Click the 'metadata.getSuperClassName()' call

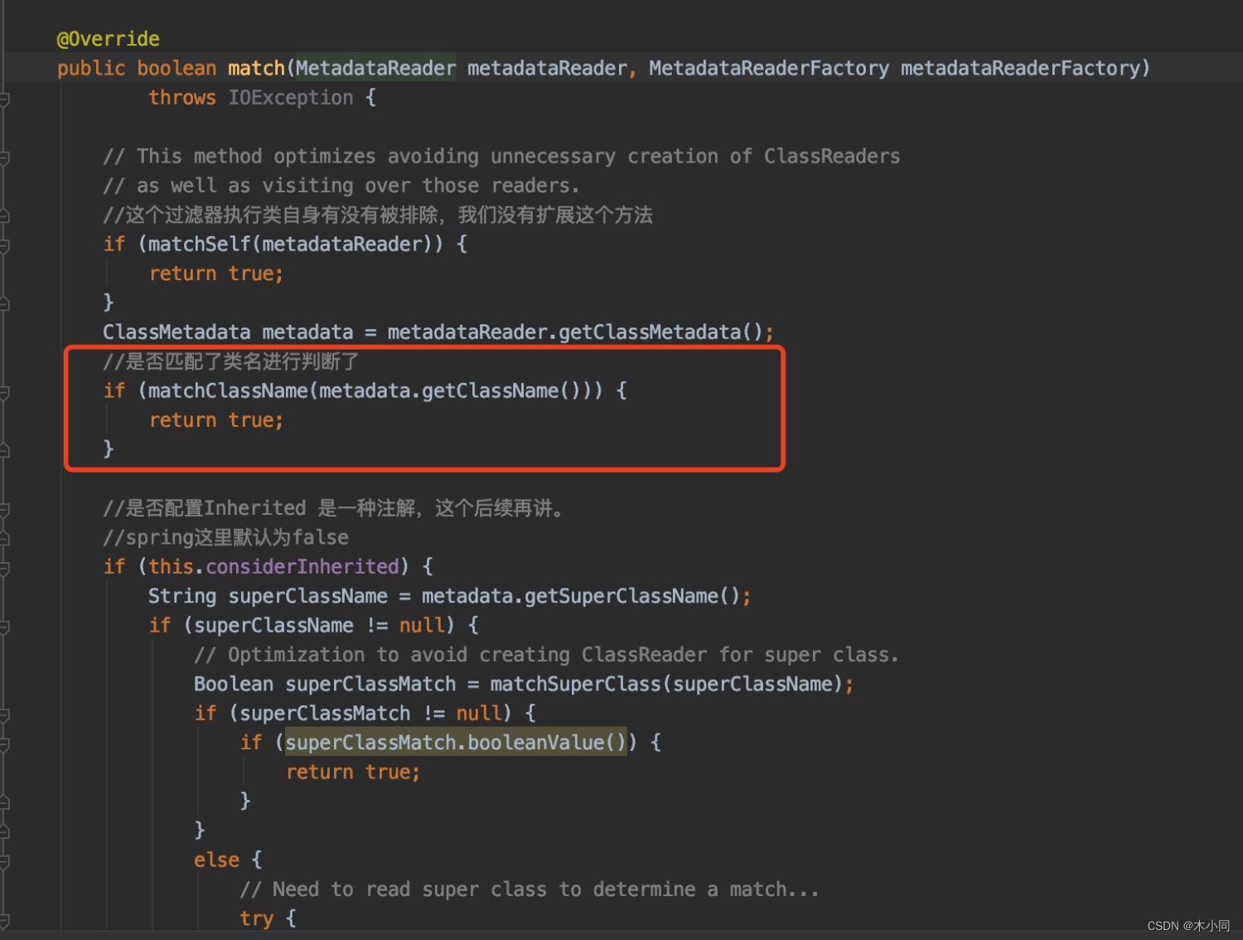(x=581, y=596)
